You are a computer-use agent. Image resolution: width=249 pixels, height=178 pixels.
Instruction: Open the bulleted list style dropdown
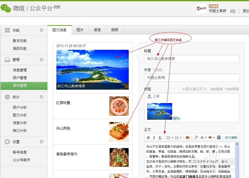[x=181, y=137]
